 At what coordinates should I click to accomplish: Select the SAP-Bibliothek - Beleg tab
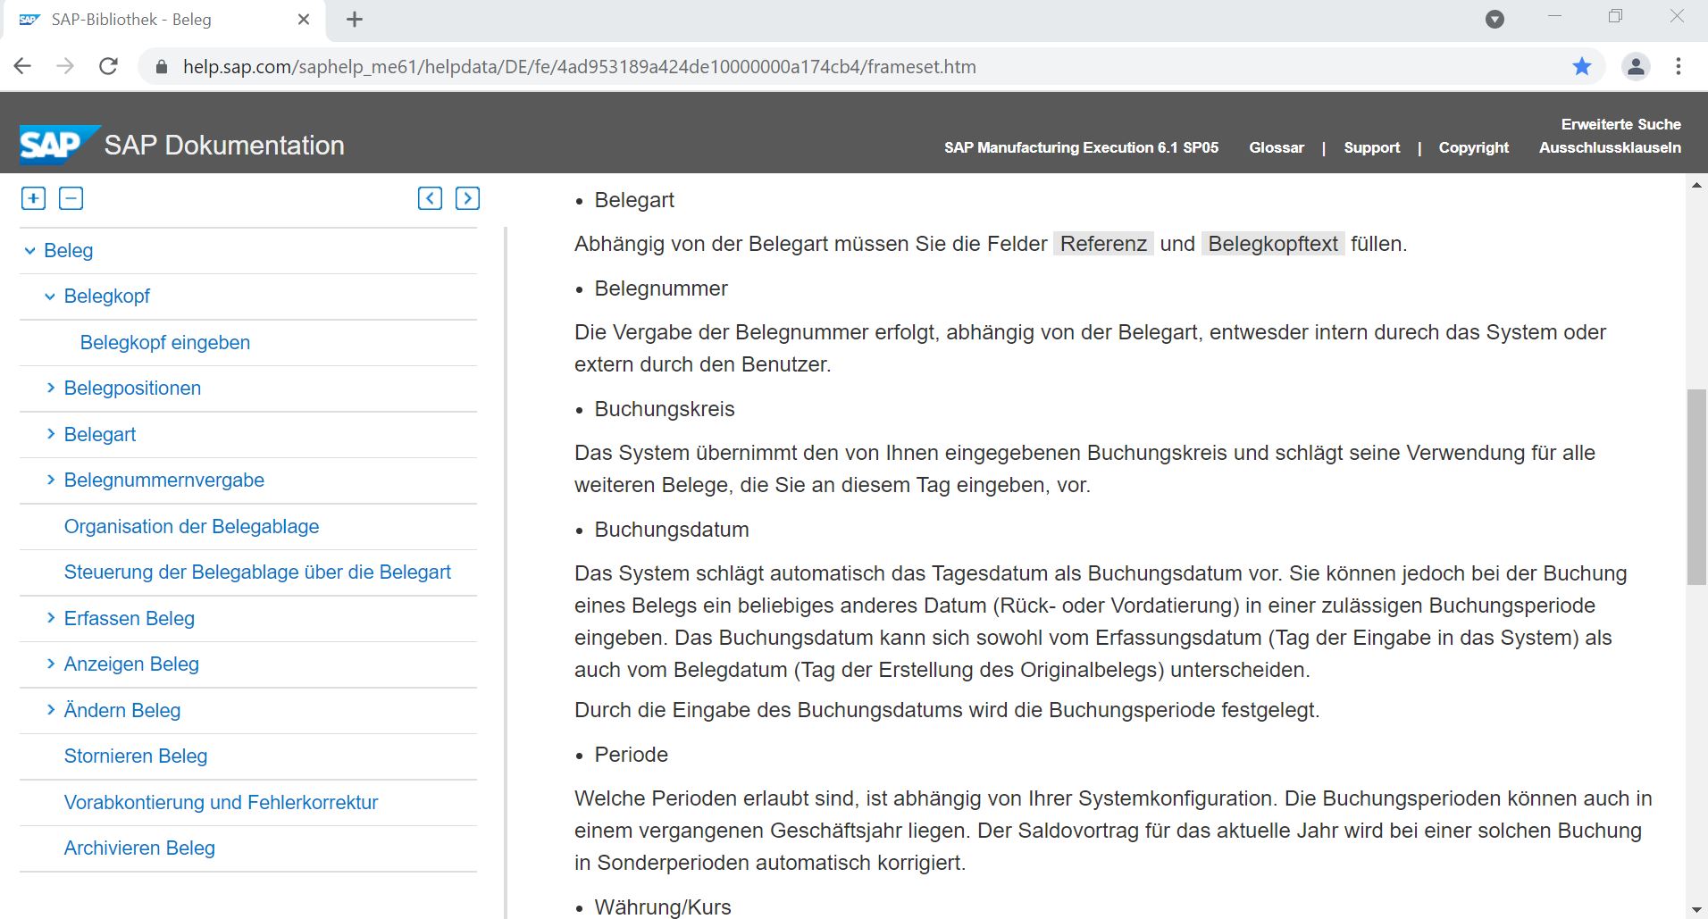pos(165,20)
